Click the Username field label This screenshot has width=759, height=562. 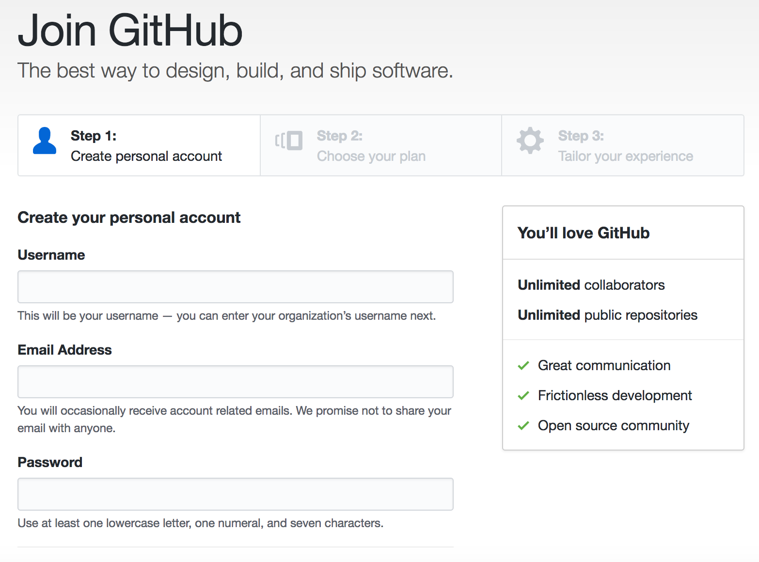click(51, 255)
